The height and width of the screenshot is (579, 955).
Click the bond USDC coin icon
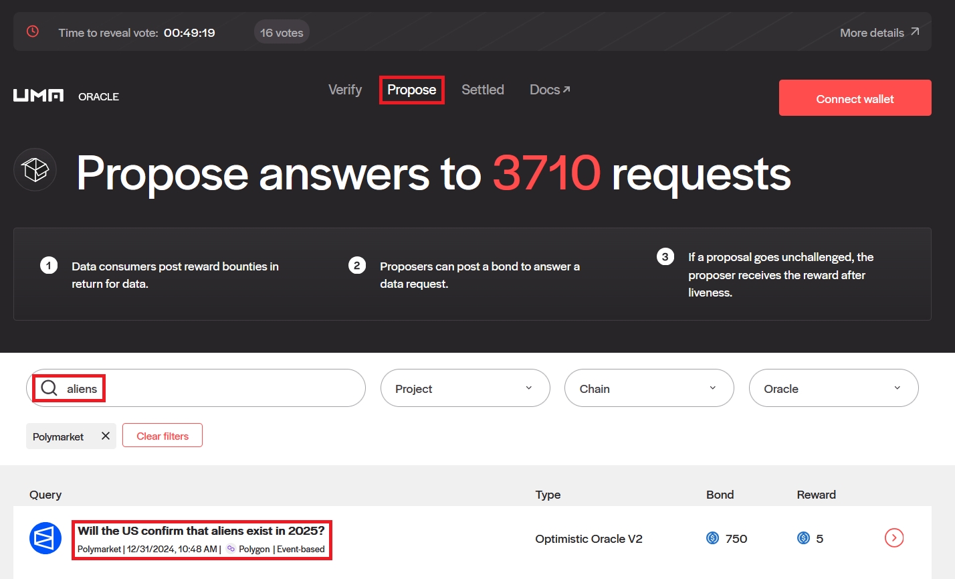tap(713, 538)
